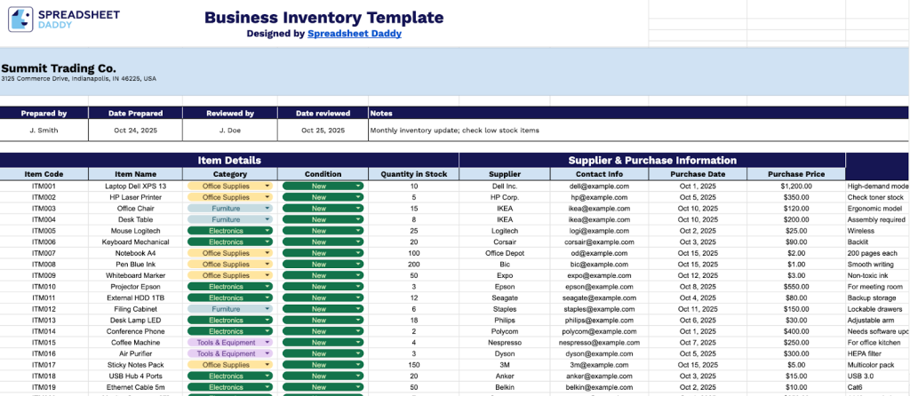Open Electronics category dropdown for Mouse Logitech

point(267,231)
